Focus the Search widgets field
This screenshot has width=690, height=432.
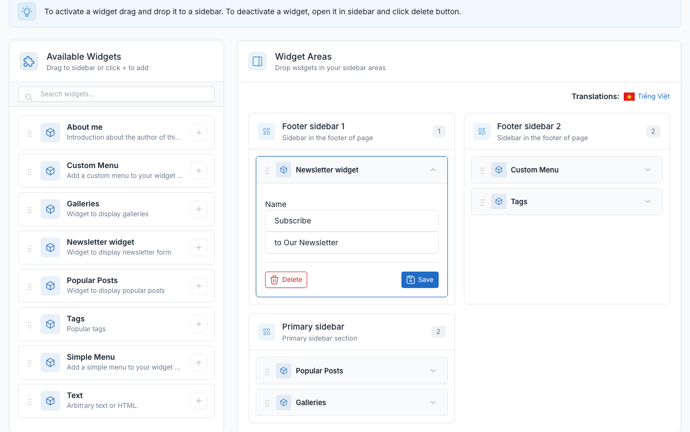click(116, 94)
